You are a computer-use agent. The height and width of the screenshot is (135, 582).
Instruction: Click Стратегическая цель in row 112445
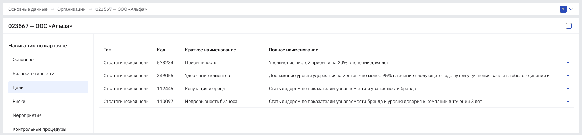coord(126,89)
